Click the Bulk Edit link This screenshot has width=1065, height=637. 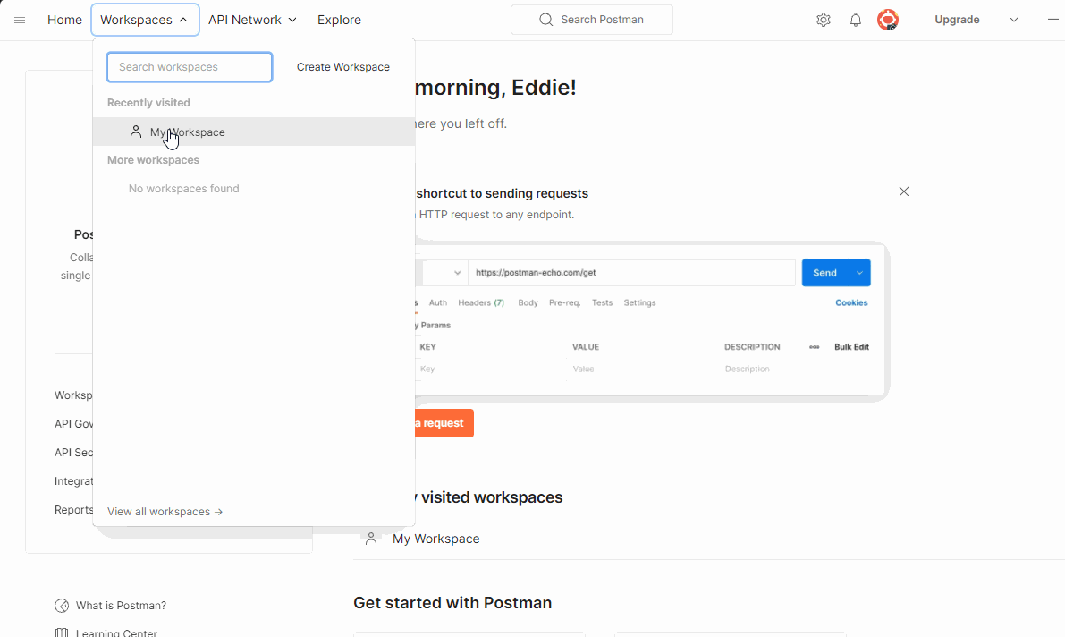(x=851, y=347)
